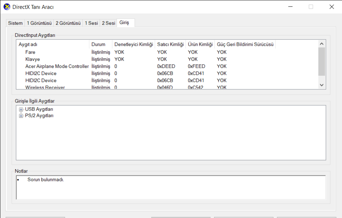Image resolution: width=342 pixels, height=218 pixels.
Task: Click the device list scrollbar thumb
Action: coord(321,61)
